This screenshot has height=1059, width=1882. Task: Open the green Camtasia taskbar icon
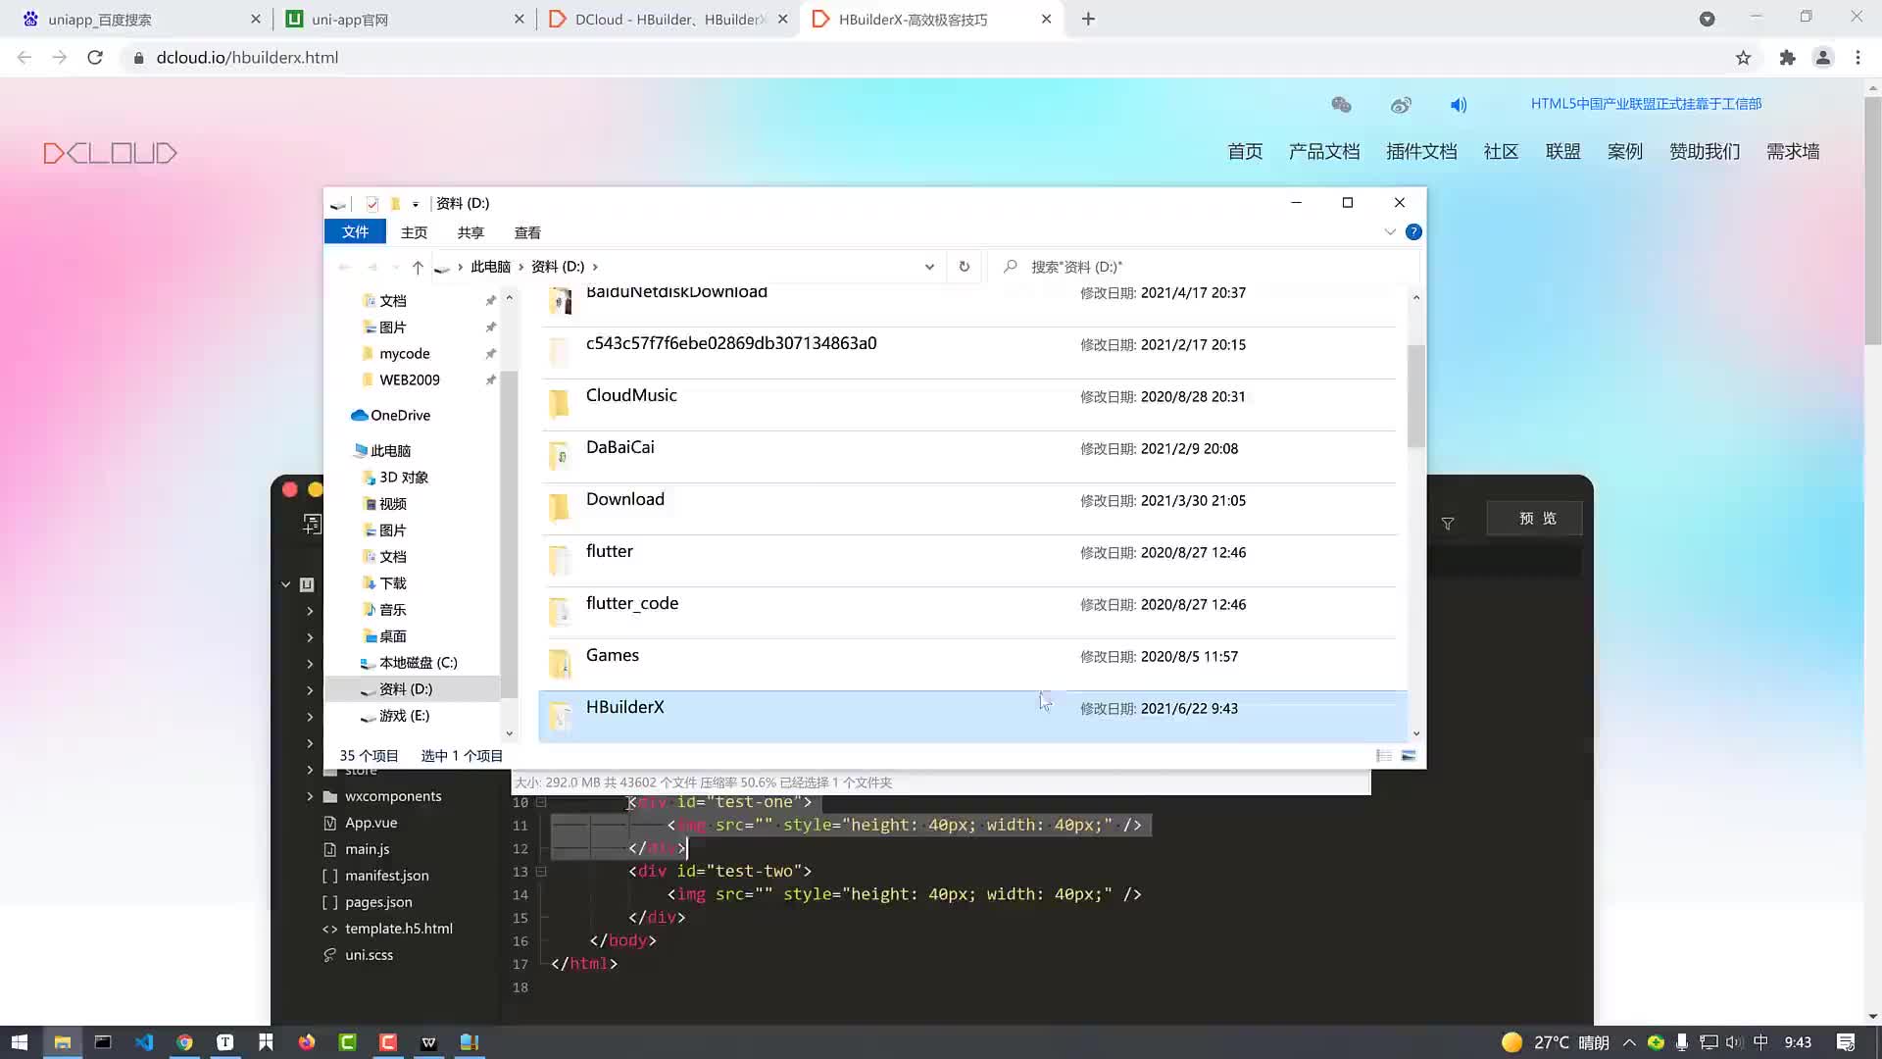(x=347, y=1042)
